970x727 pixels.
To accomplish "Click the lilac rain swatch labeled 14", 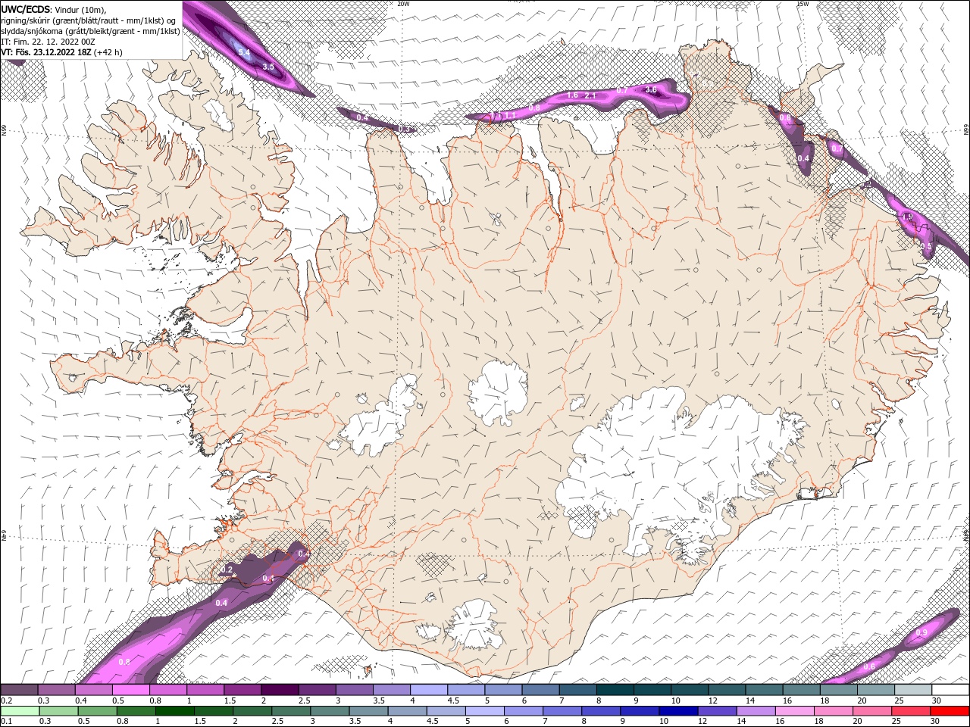I will click(756, 711).
